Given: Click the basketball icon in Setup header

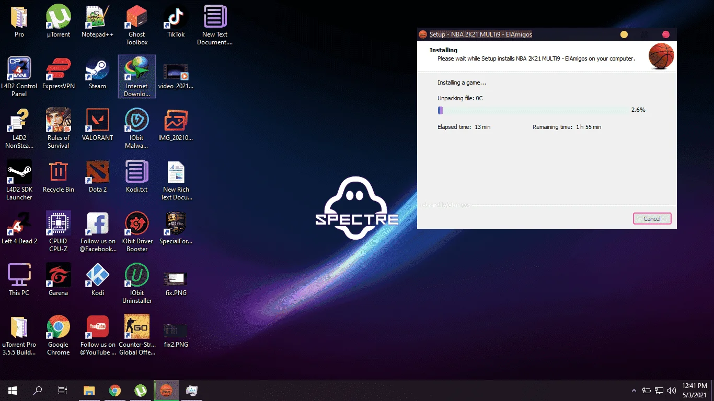Looking at the screenshot, I should (x=661, y=56).
